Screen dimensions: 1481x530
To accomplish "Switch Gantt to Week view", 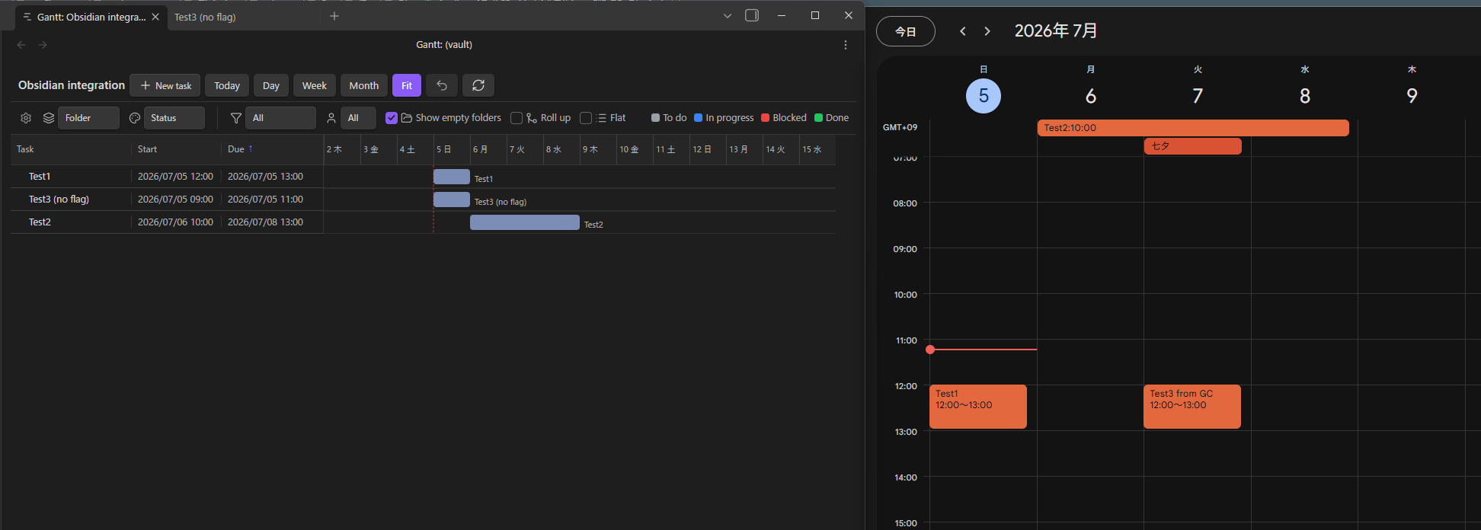I will 314,85.
